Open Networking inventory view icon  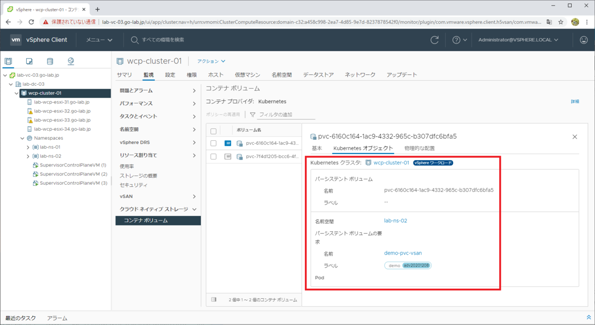[x=71, y=61]
